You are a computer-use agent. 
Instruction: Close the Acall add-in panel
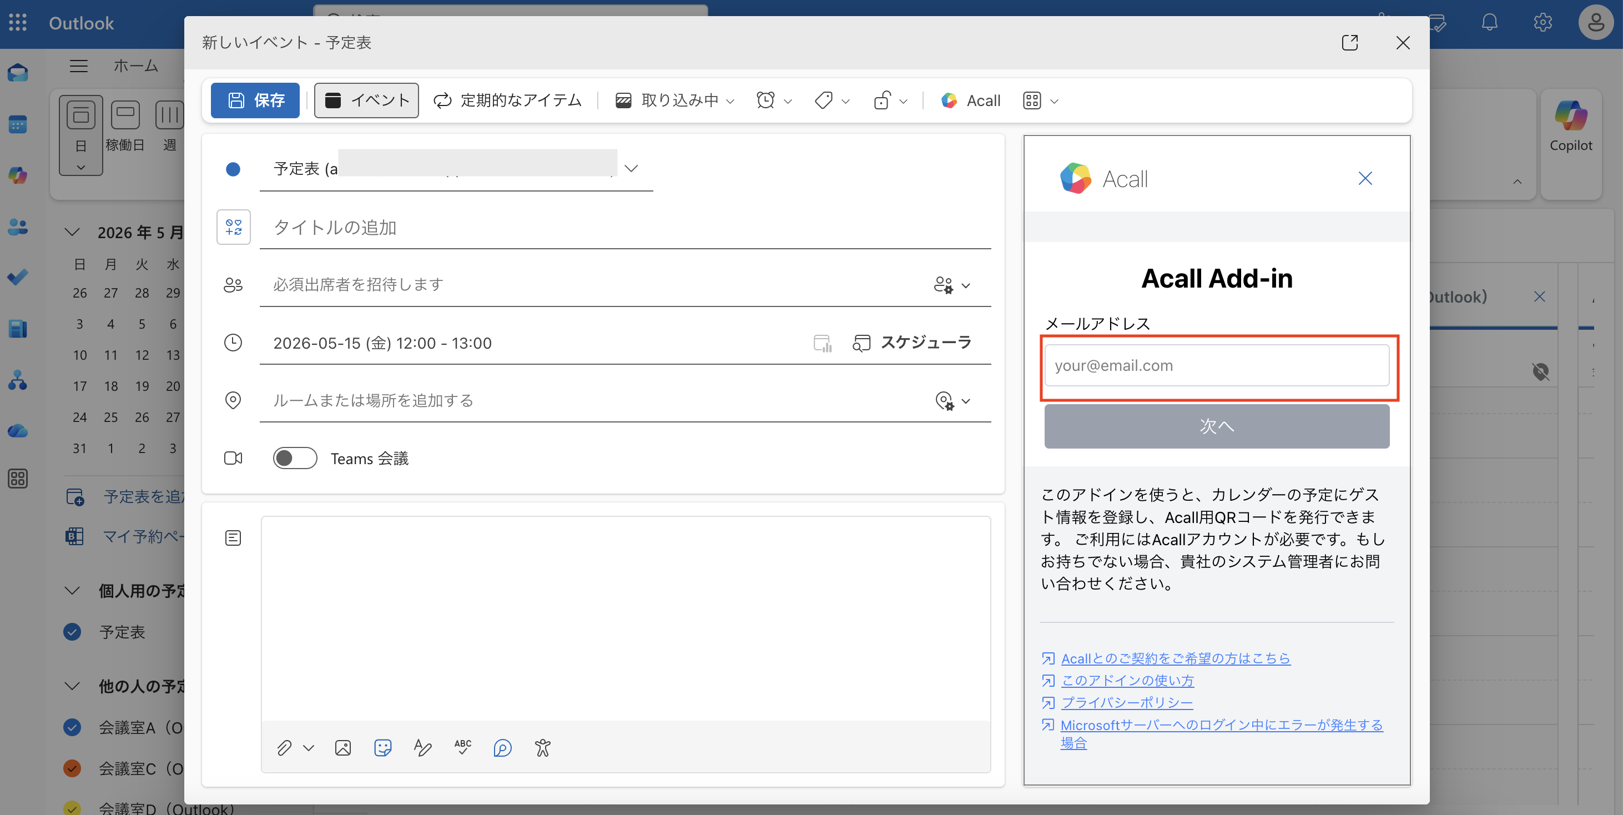coord(1365,178)
